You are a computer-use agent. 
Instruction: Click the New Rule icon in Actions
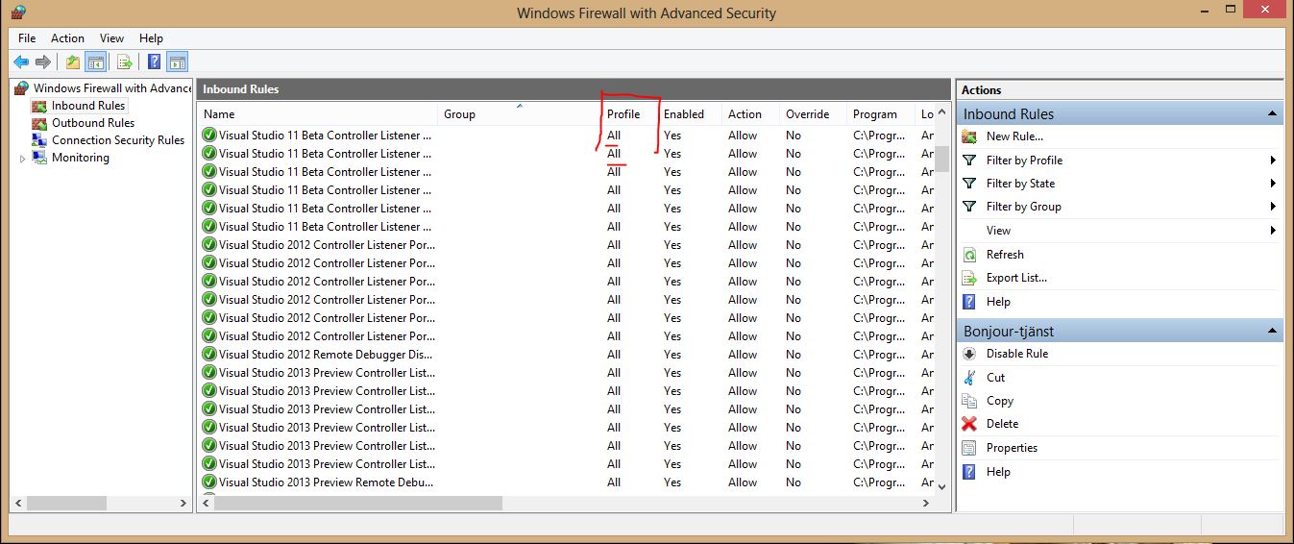969,136
